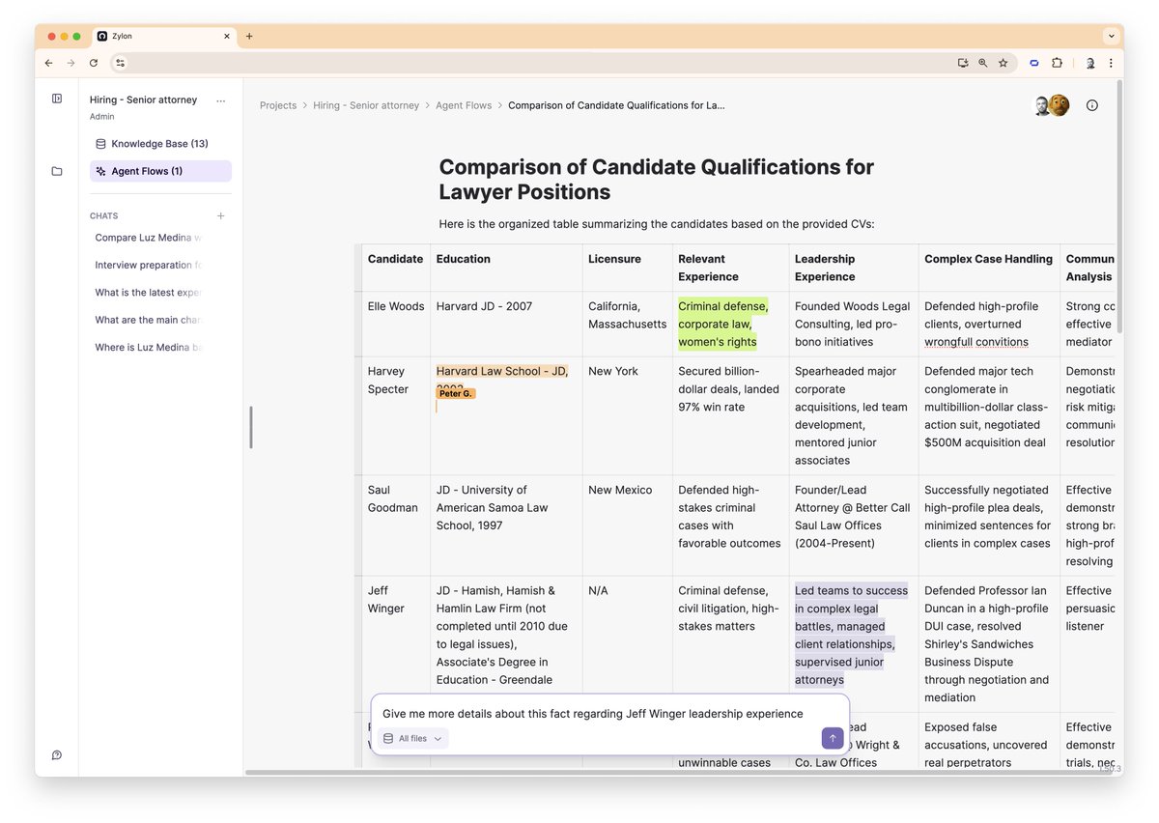Open a new browser tab
The width and height of the screenshot is (1159, 823).
click(x=249, y=36)
